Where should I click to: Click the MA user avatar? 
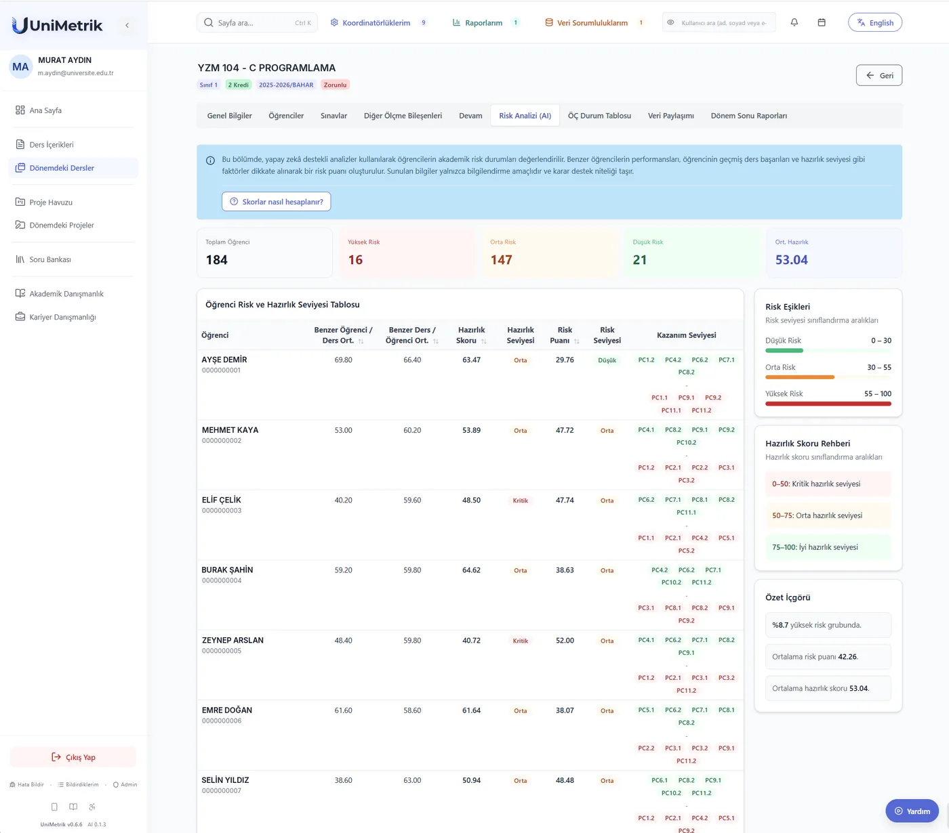[20, 66]
